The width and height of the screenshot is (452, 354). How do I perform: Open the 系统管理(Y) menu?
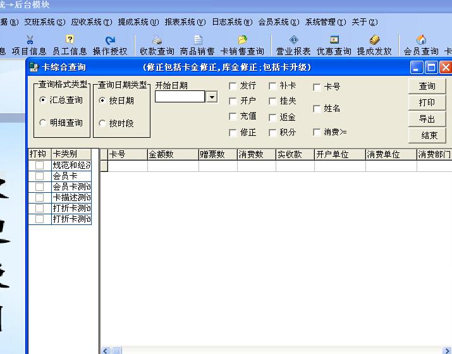[326, 22]
